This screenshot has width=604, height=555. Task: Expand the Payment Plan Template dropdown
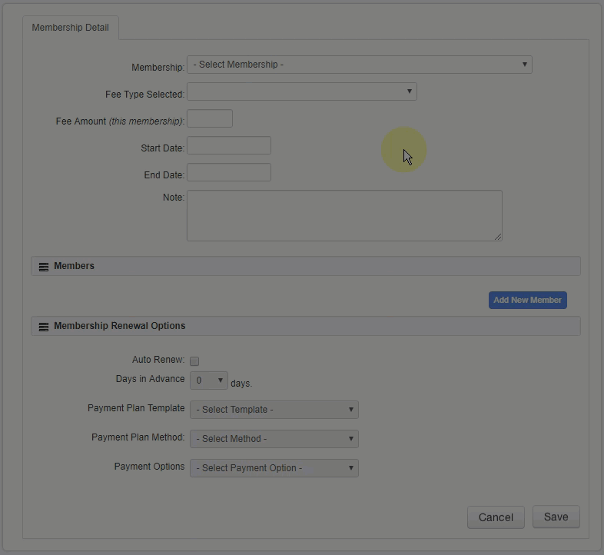pyautogui.click(x=274, y=410)
